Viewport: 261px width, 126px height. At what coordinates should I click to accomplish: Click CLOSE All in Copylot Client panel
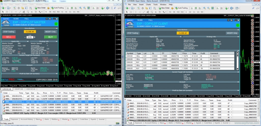coord(182,33)
